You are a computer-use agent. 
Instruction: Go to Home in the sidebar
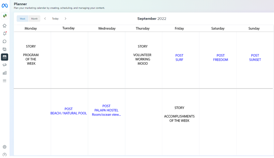[x=5, y=26]
